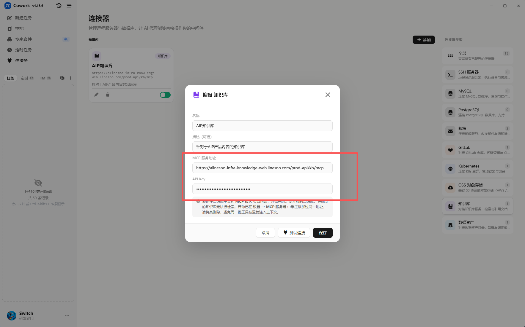Click the API Key input field
This screenshot has height=327, width=525.
pos(262,189)
